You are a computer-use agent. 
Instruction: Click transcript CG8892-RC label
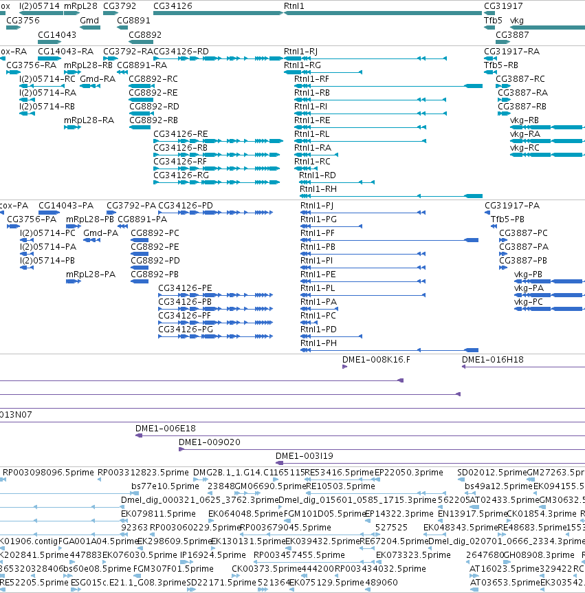153,79
